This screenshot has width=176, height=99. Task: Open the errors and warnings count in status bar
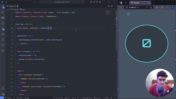pos(20,98)
